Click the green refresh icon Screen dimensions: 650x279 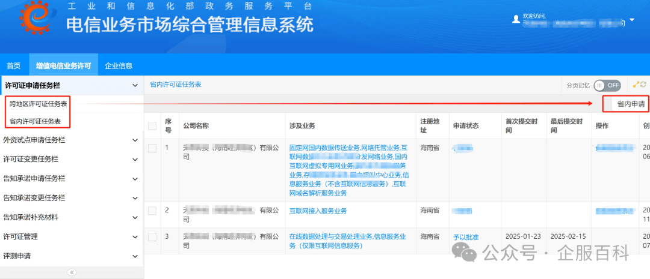coord(643,85)
